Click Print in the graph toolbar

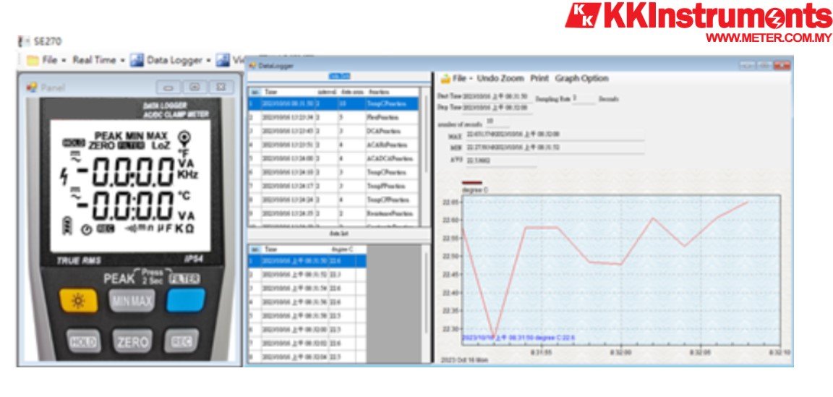pyautogui.click(x=539, y=78)
